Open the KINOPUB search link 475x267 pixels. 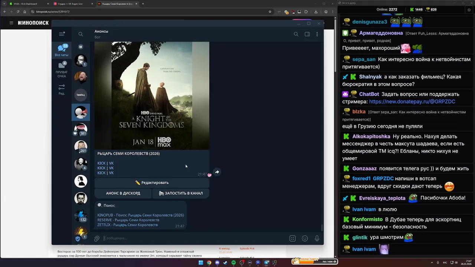point(141,215)
